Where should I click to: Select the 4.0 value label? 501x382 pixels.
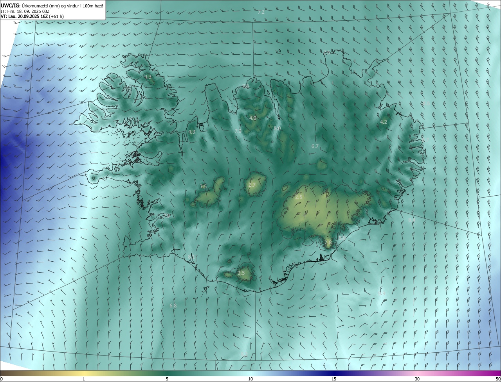tap(253, 118)
